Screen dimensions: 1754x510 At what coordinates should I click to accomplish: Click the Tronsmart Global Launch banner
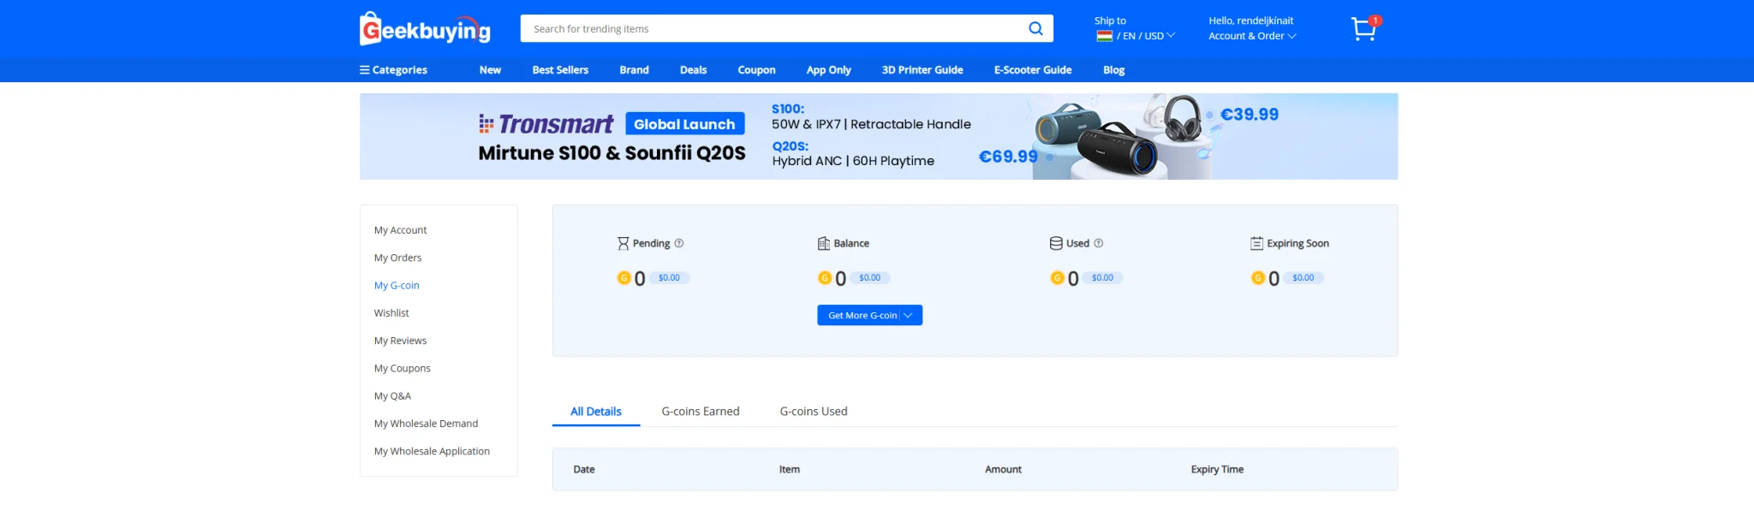coord(878,136)
